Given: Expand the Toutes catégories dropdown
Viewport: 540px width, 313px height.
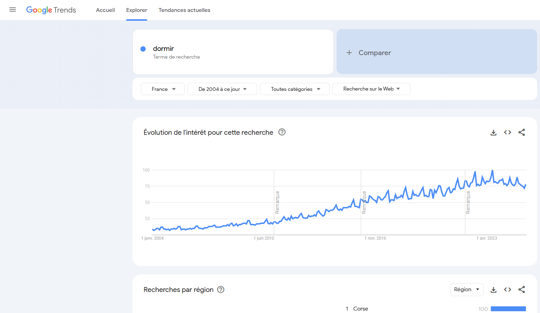Looking at the screenshot, I should (x=294, y=89).
